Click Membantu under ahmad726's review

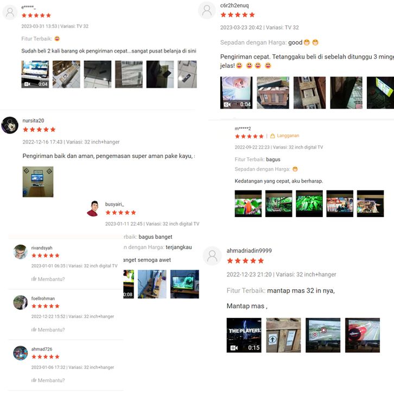point(48,380)
